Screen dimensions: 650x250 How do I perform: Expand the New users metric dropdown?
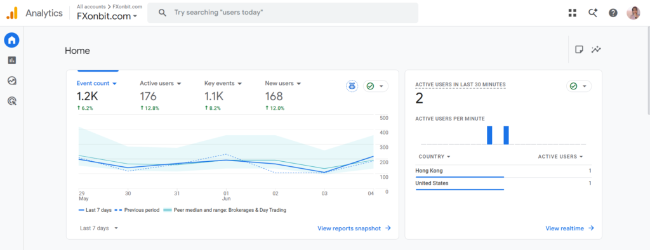pos(298,83)
